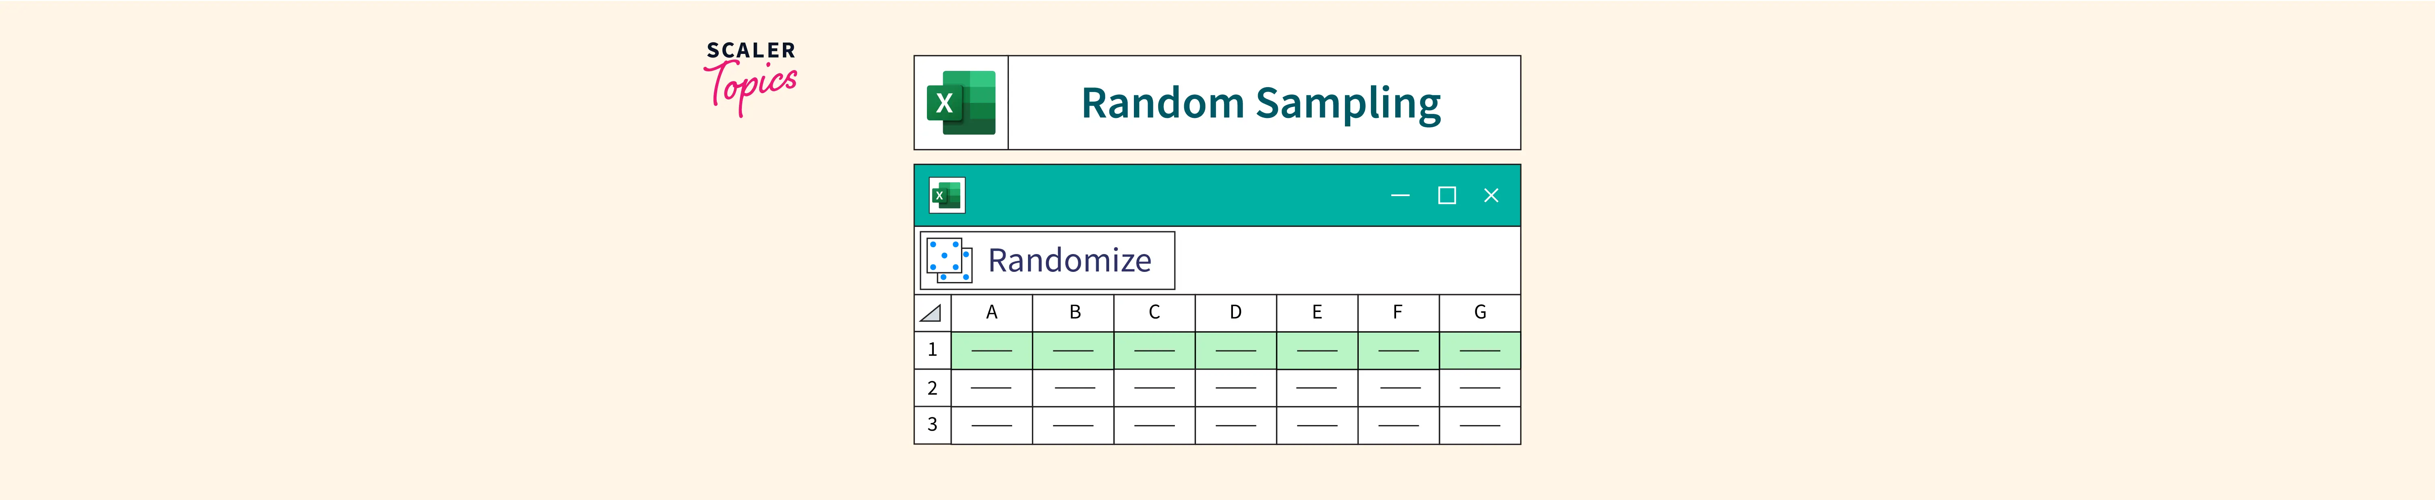Image resolution: width=2435 pixels, height=500 pixels.
Task: Select row 3 header
Action: (x=932, y=425)
